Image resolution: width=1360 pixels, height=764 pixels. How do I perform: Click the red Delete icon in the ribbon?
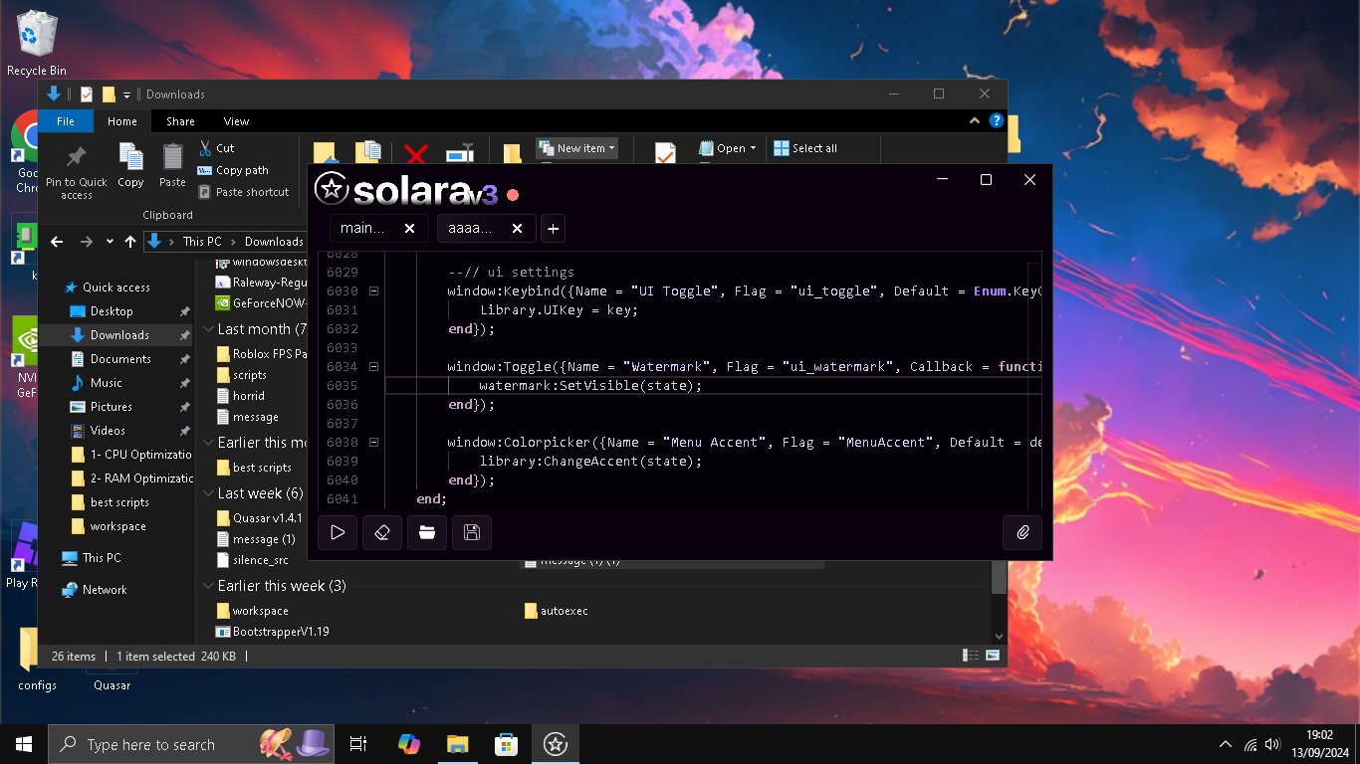[415, 153]
